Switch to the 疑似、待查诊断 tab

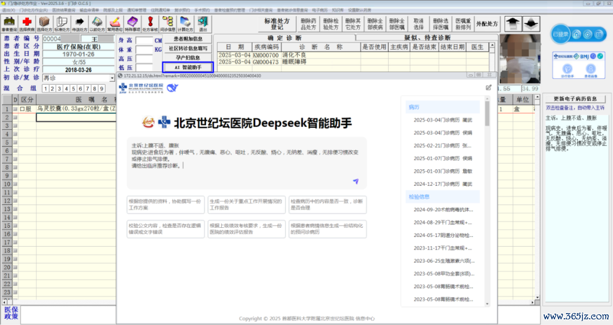pyautogui.click(x=427, y=37)
